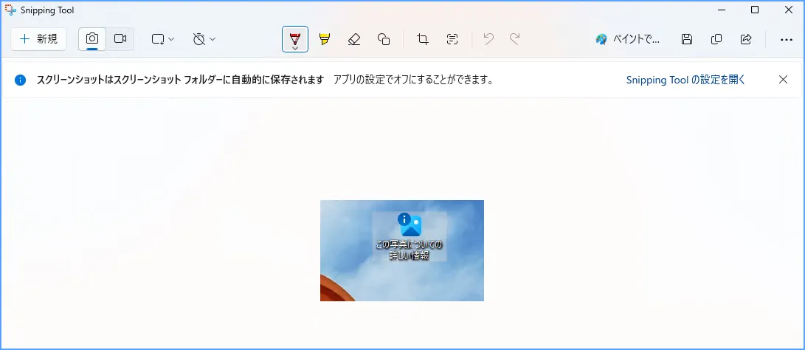Select the eraser tool
The image size is (805, 350).
[353, 39]
